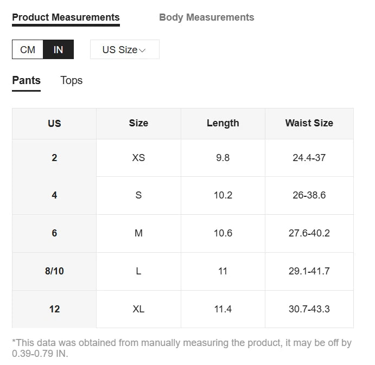Image resolution: width=375 pixels, height=365 pixels.
Task: Switch to Product Measurements tab
Action: (66, 17)
